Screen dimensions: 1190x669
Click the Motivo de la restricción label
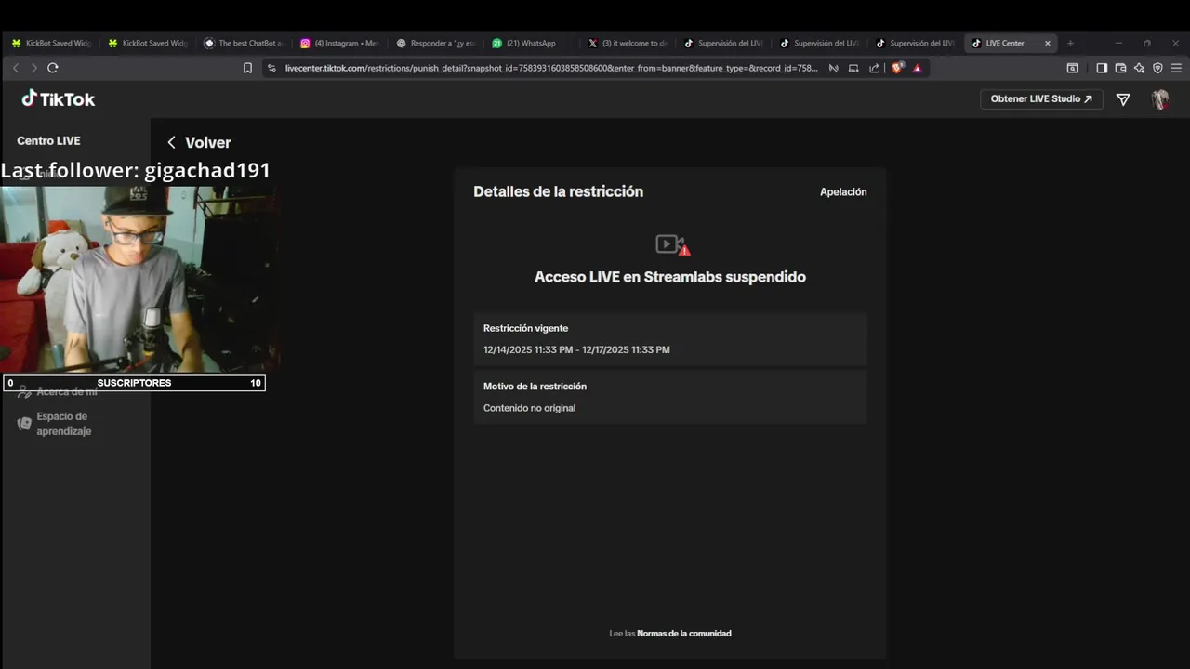[535, 387]
